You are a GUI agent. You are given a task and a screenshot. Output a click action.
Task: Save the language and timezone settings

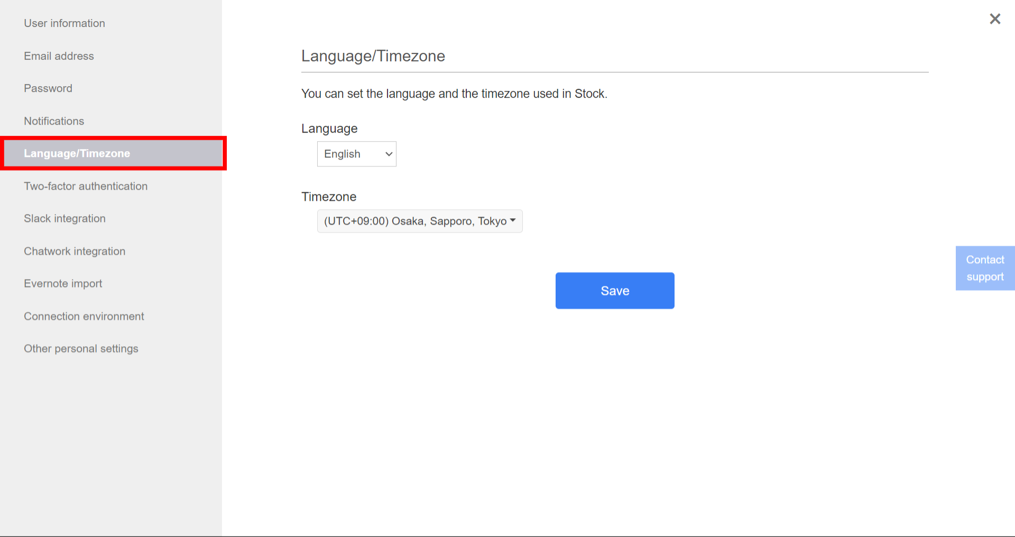click(x=614, y=290)
